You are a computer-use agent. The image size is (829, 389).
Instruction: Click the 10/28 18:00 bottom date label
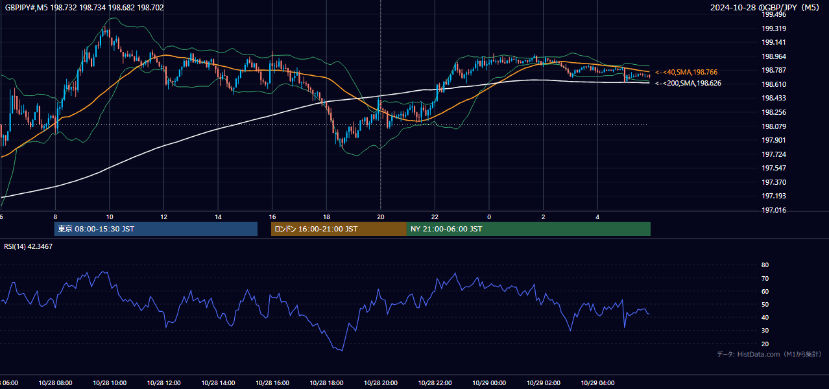(327, 383)
